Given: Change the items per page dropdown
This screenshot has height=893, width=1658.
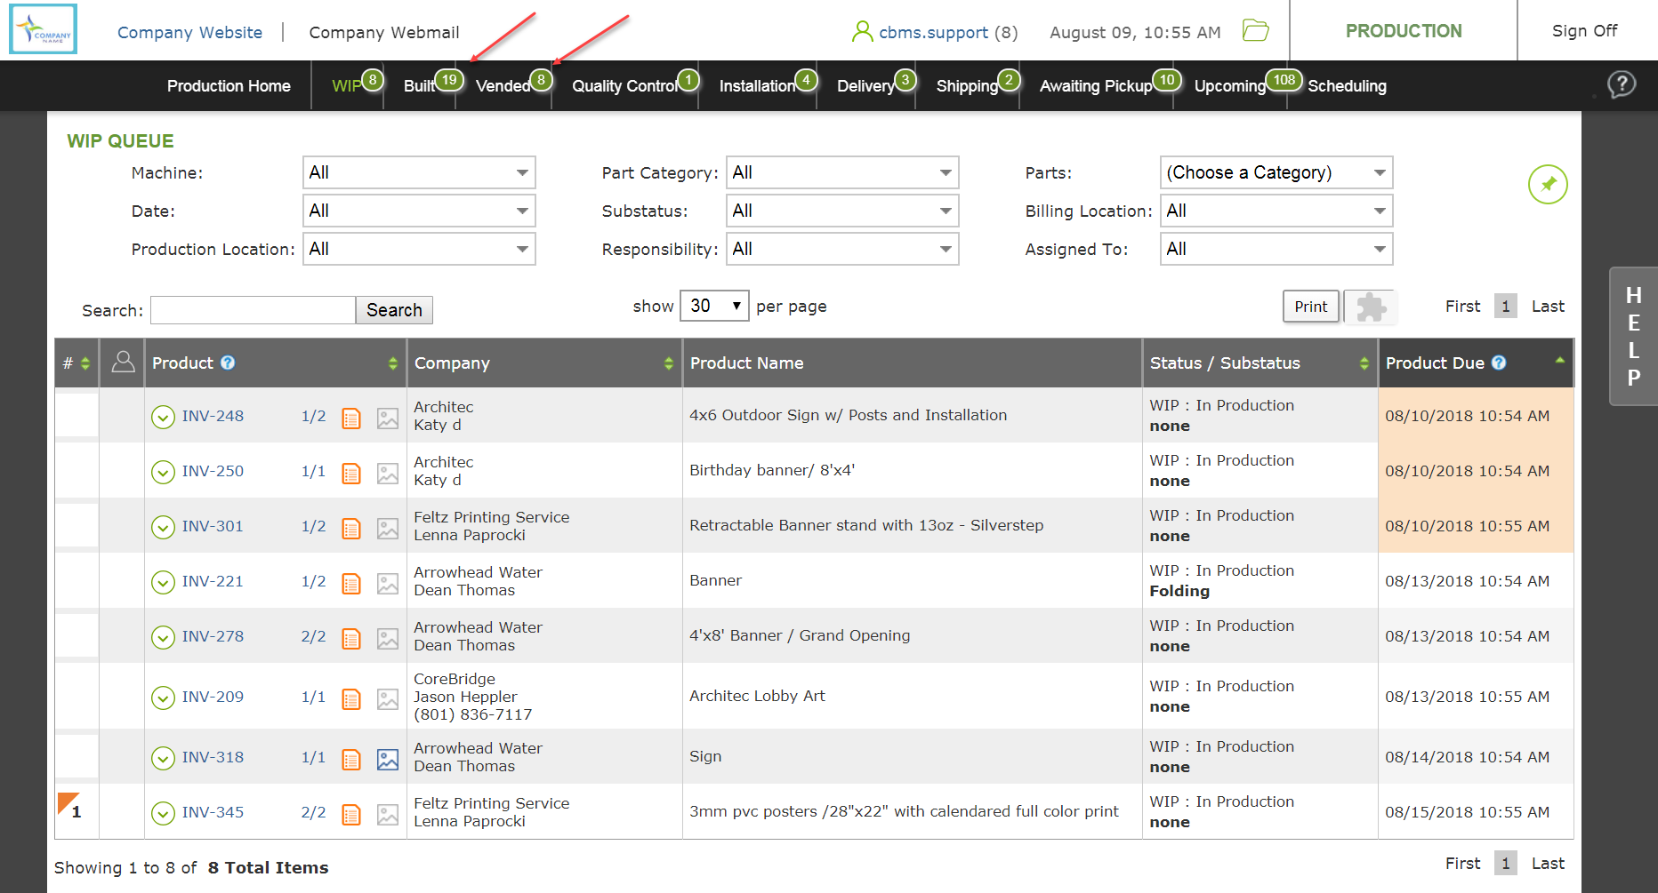Looking at the screenshot, I should click(714, 306).
